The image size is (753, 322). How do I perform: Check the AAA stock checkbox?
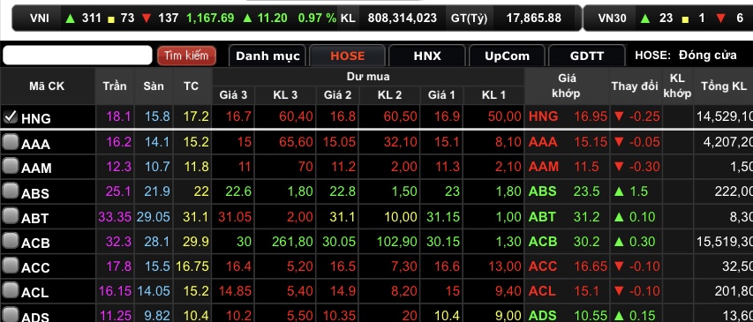[x=10, y=141]
